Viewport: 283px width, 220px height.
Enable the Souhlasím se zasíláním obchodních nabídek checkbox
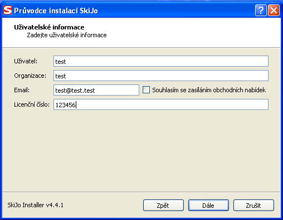146,90
